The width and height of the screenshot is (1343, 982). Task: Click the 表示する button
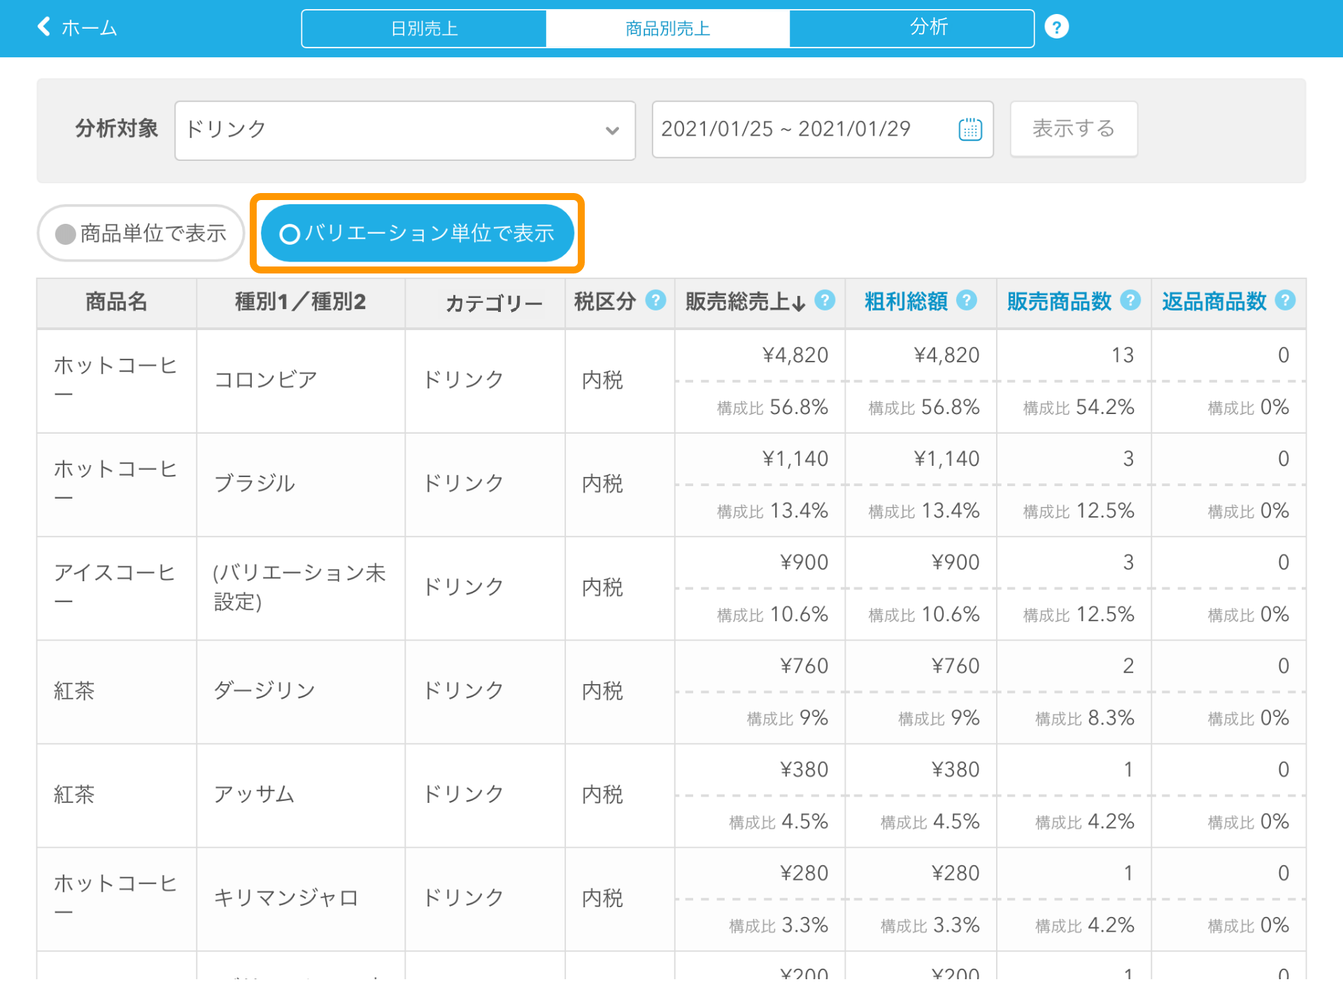1074,129
